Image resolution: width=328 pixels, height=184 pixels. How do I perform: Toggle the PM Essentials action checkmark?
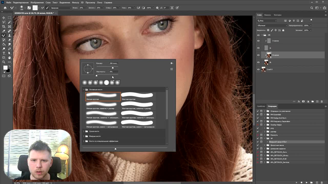tap(258, 114)
